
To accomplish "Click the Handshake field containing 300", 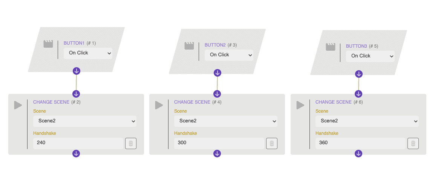I will pyautogui.click(x=219, y=143).
